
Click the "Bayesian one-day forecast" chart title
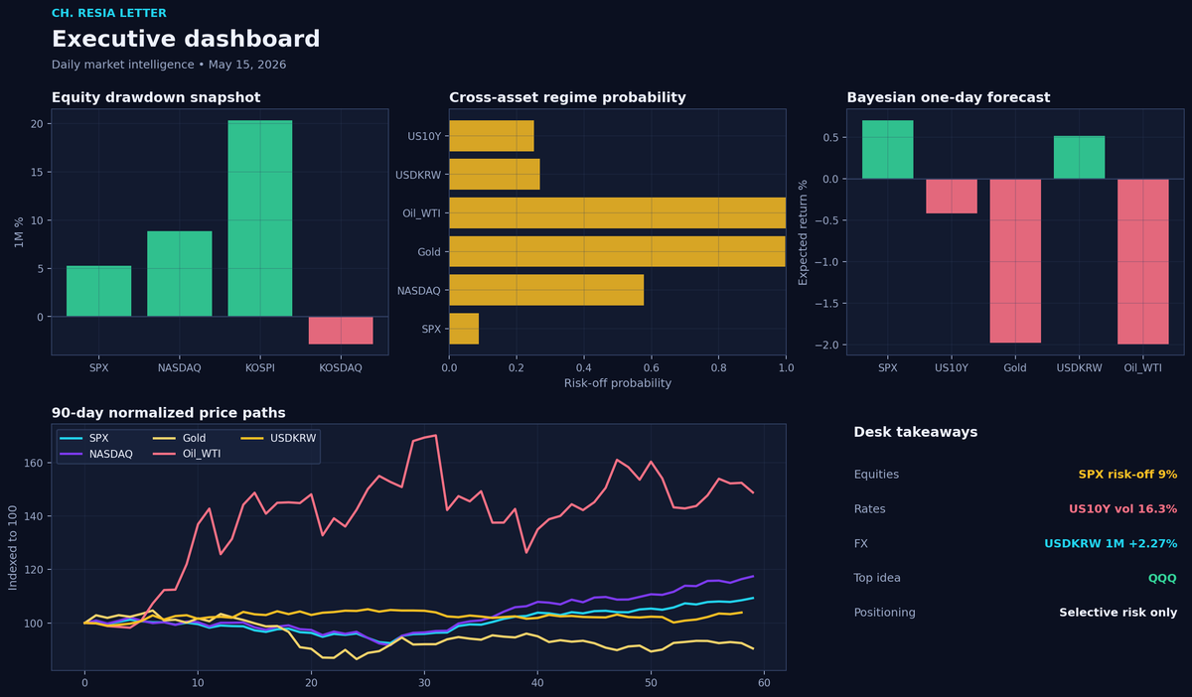(948, 97)
